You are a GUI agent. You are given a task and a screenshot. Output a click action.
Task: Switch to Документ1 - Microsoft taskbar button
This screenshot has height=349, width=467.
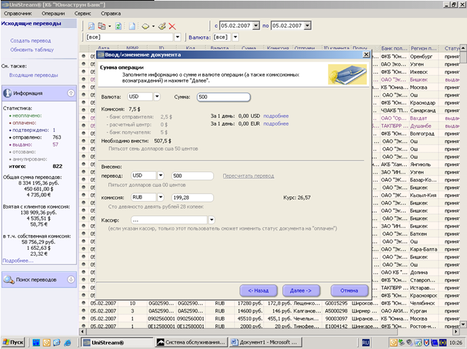point(266,342)
